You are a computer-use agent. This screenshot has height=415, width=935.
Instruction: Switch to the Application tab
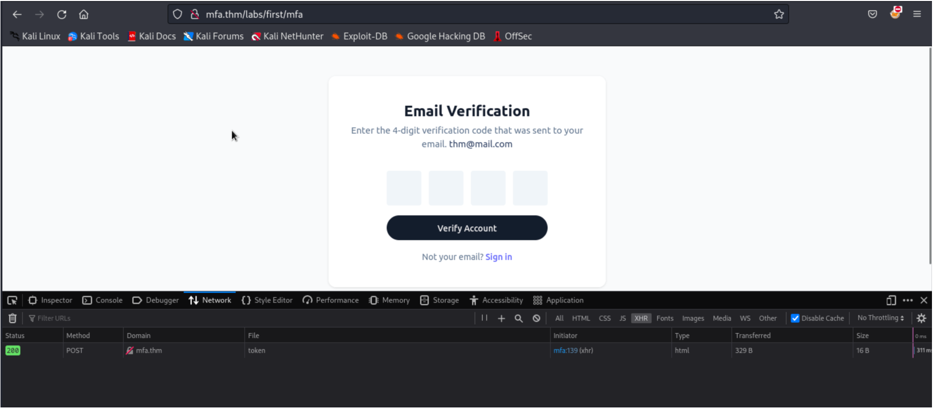pos(558,301)
